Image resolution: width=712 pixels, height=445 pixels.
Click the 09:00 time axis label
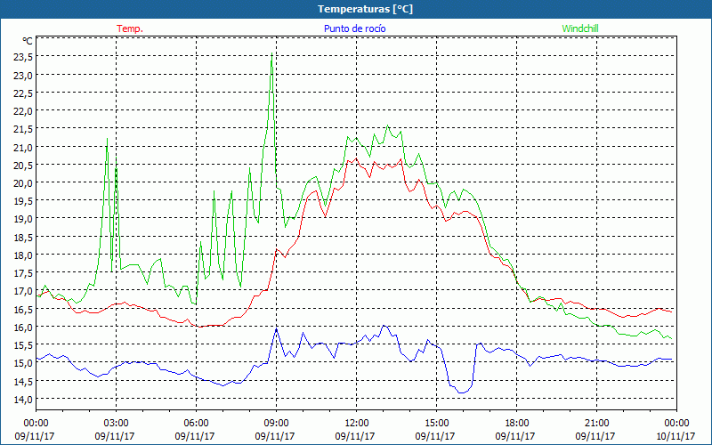(x=276, y=423)
